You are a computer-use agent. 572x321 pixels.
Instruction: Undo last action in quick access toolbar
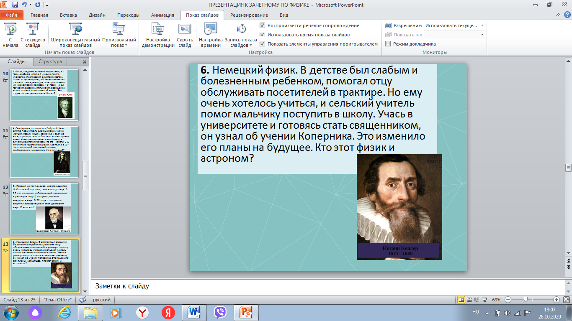click(24, 5)
